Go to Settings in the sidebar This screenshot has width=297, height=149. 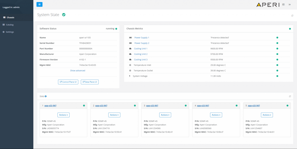tap(10, 32)
